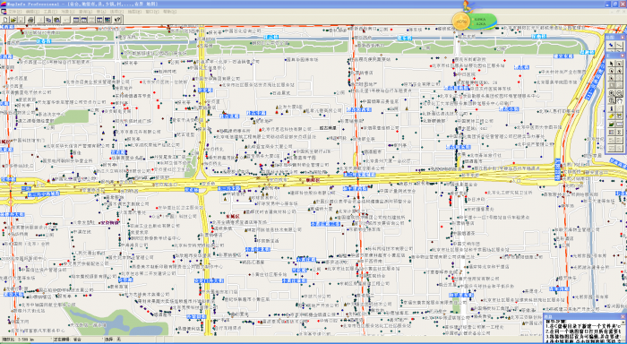Click the gold 40% floating widget

461,21
